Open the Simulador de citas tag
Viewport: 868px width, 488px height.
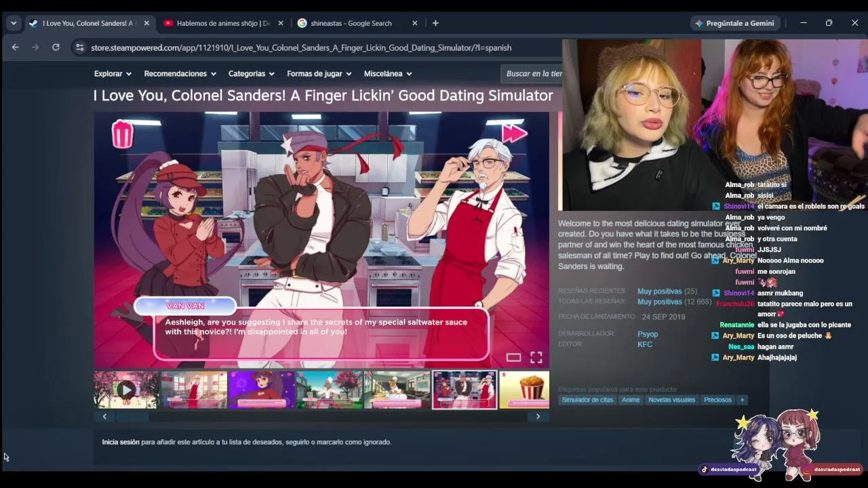587,400
